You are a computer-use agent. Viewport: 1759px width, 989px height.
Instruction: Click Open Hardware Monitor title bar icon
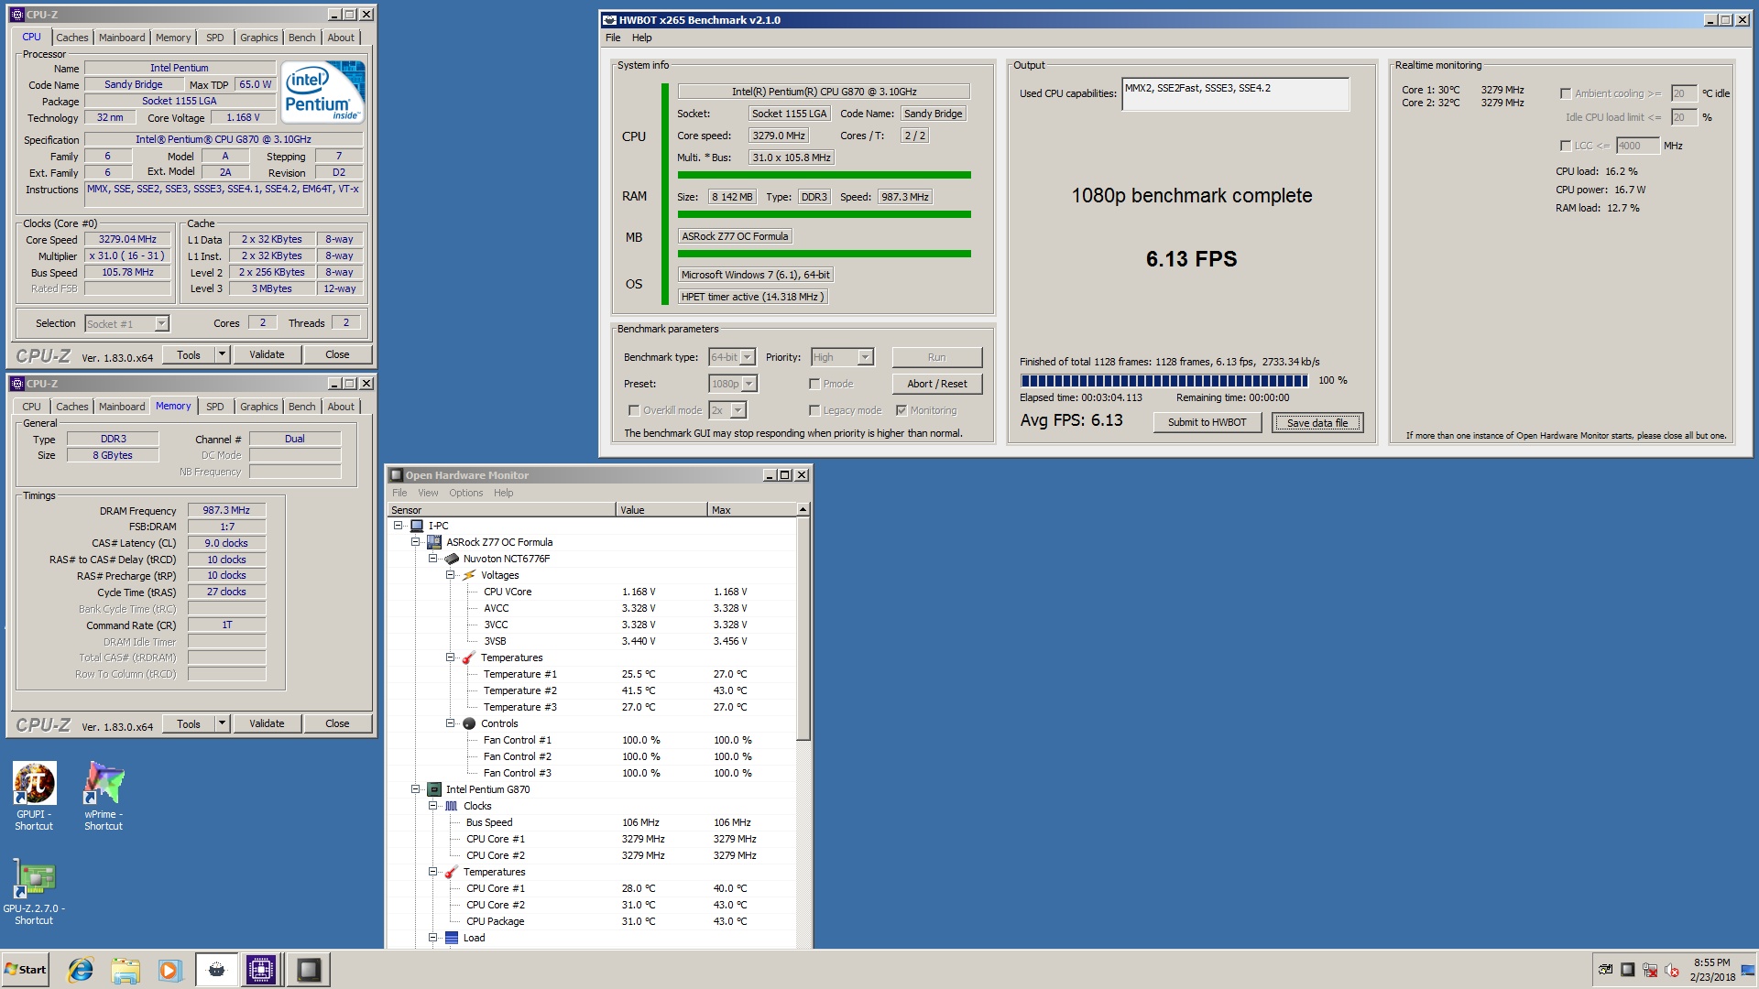[x=397, y=475]
